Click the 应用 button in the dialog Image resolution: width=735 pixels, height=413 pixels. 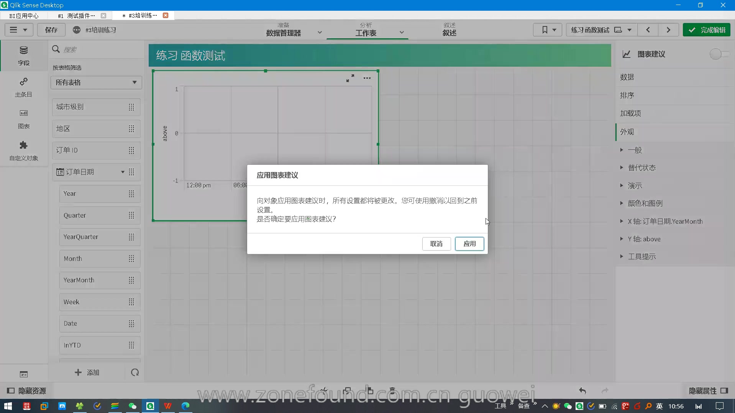pyautogui.click(x=469, y=244)
